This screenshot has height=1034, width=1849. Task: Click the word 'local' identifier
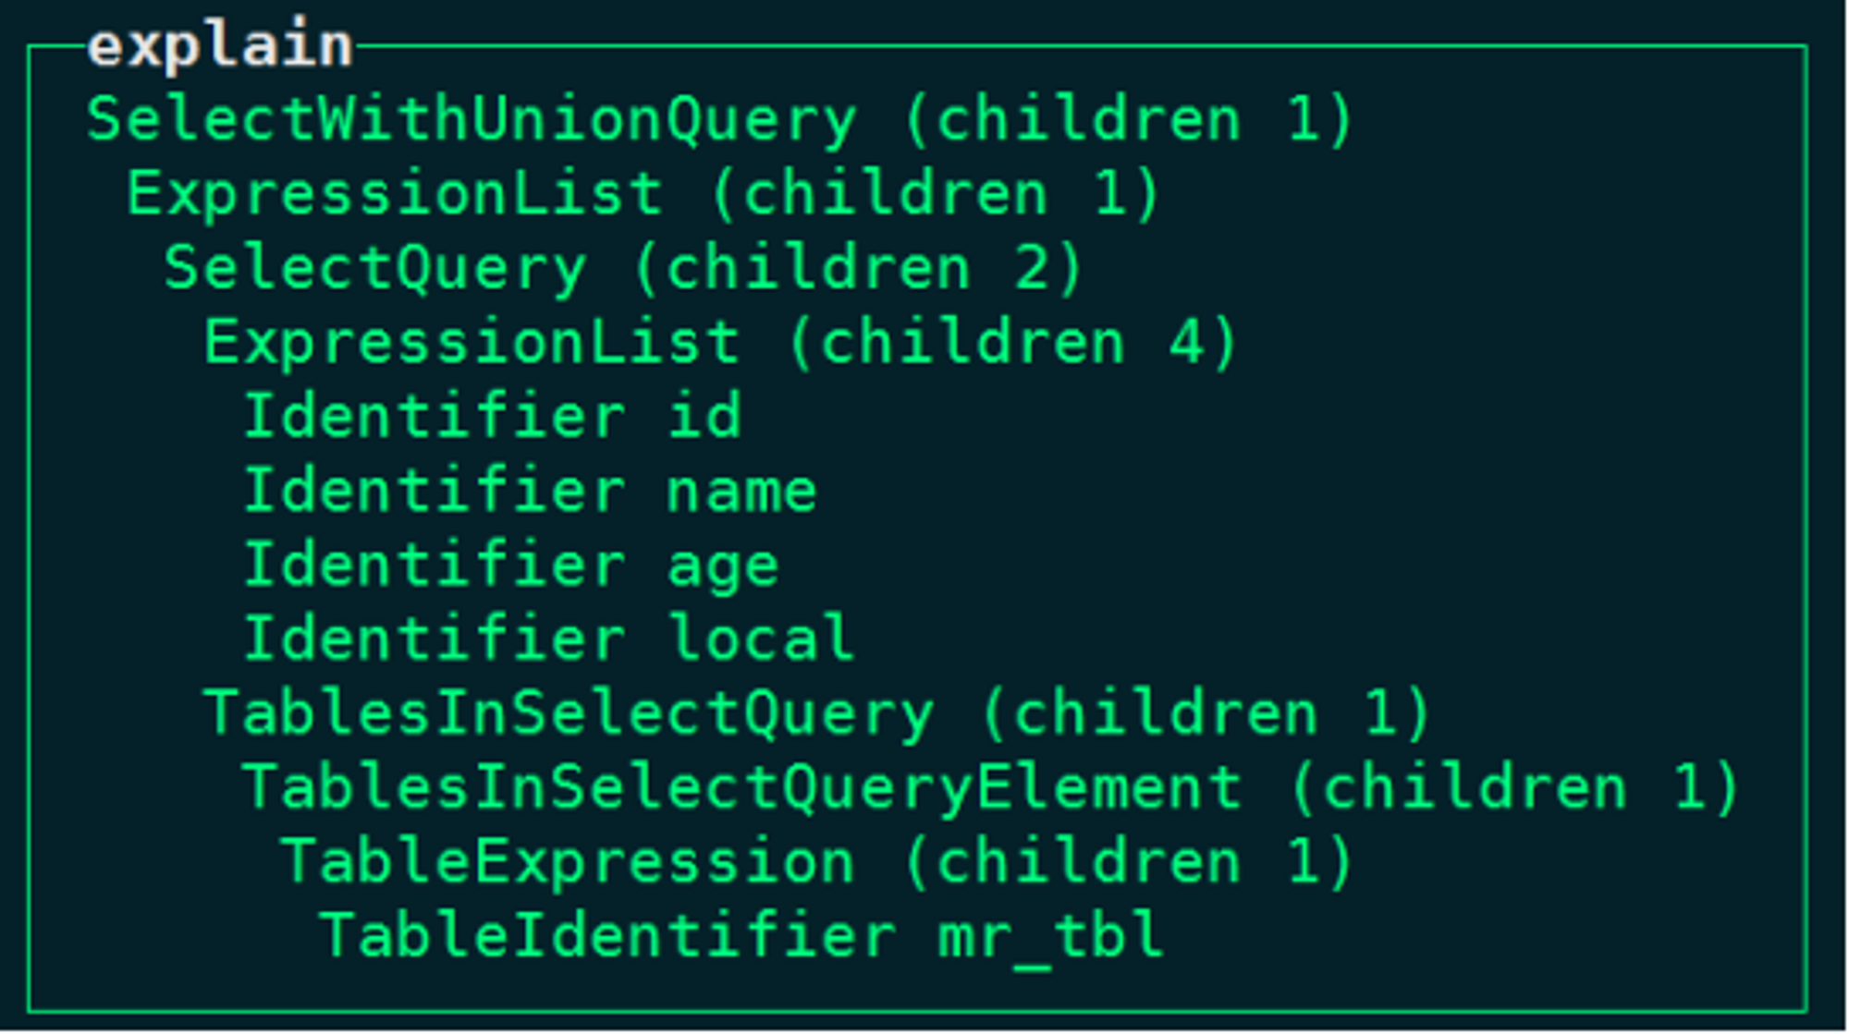[x=762, y=639]
